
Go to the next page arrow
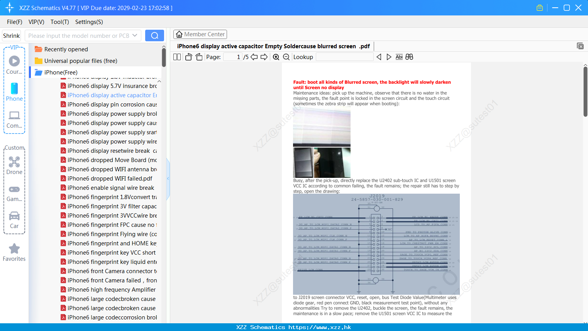pyautogui.click(x=264, y=57)
